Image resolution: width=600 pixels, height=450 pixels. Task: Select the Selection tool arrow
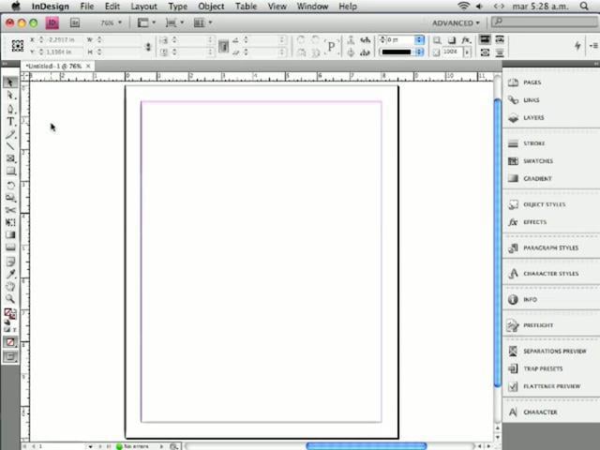coord(10,82)
